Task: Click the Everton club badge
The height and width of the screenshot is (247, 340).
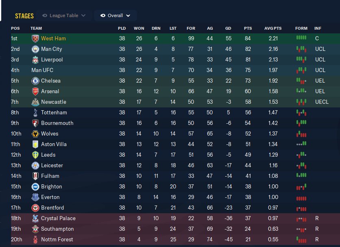Action: [x=35, y=197]
